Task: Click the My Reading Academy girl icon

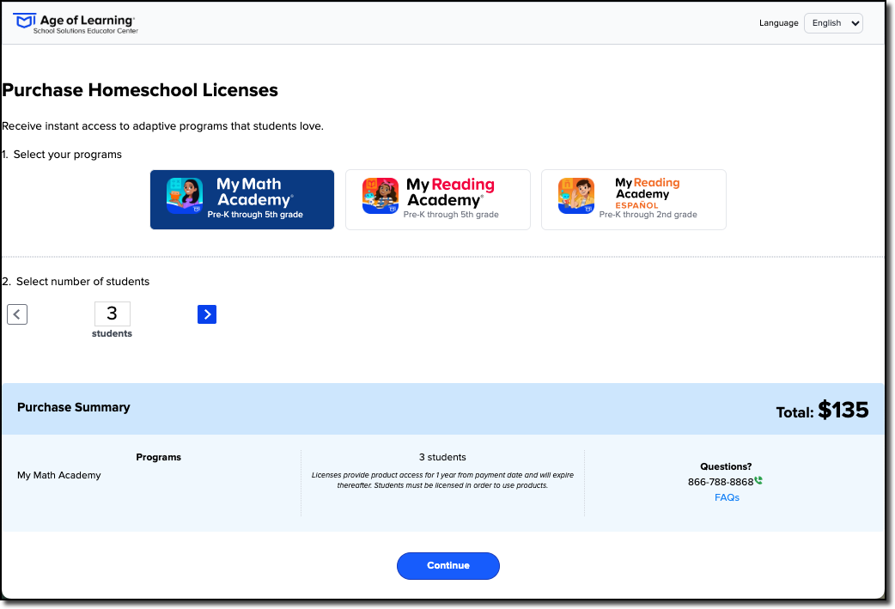Action: (381, 196)
